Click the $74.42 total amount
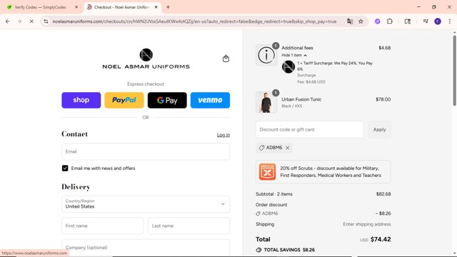Viewport: 457px width, 257px height. click(x=381, y=239)
